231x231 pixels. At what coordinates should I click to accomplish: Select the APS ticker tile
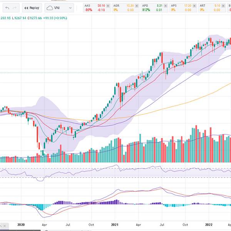183,8
